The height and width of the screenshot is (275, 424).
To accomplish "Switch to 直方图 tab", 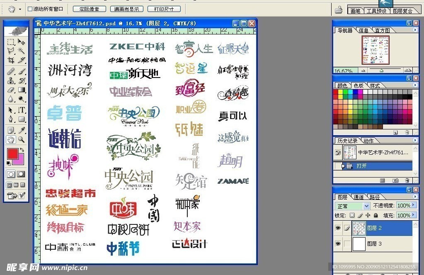I will [x=382, y=30].
